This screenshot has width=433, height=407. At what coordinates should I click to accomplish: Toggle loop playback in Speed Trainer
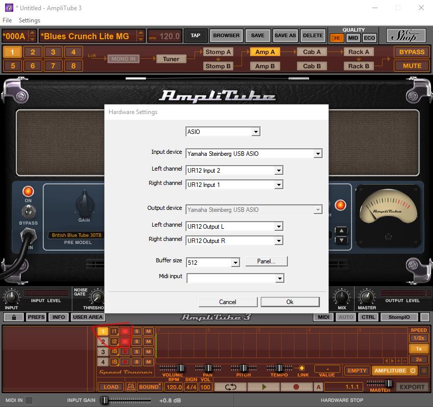tap(230, 387)
